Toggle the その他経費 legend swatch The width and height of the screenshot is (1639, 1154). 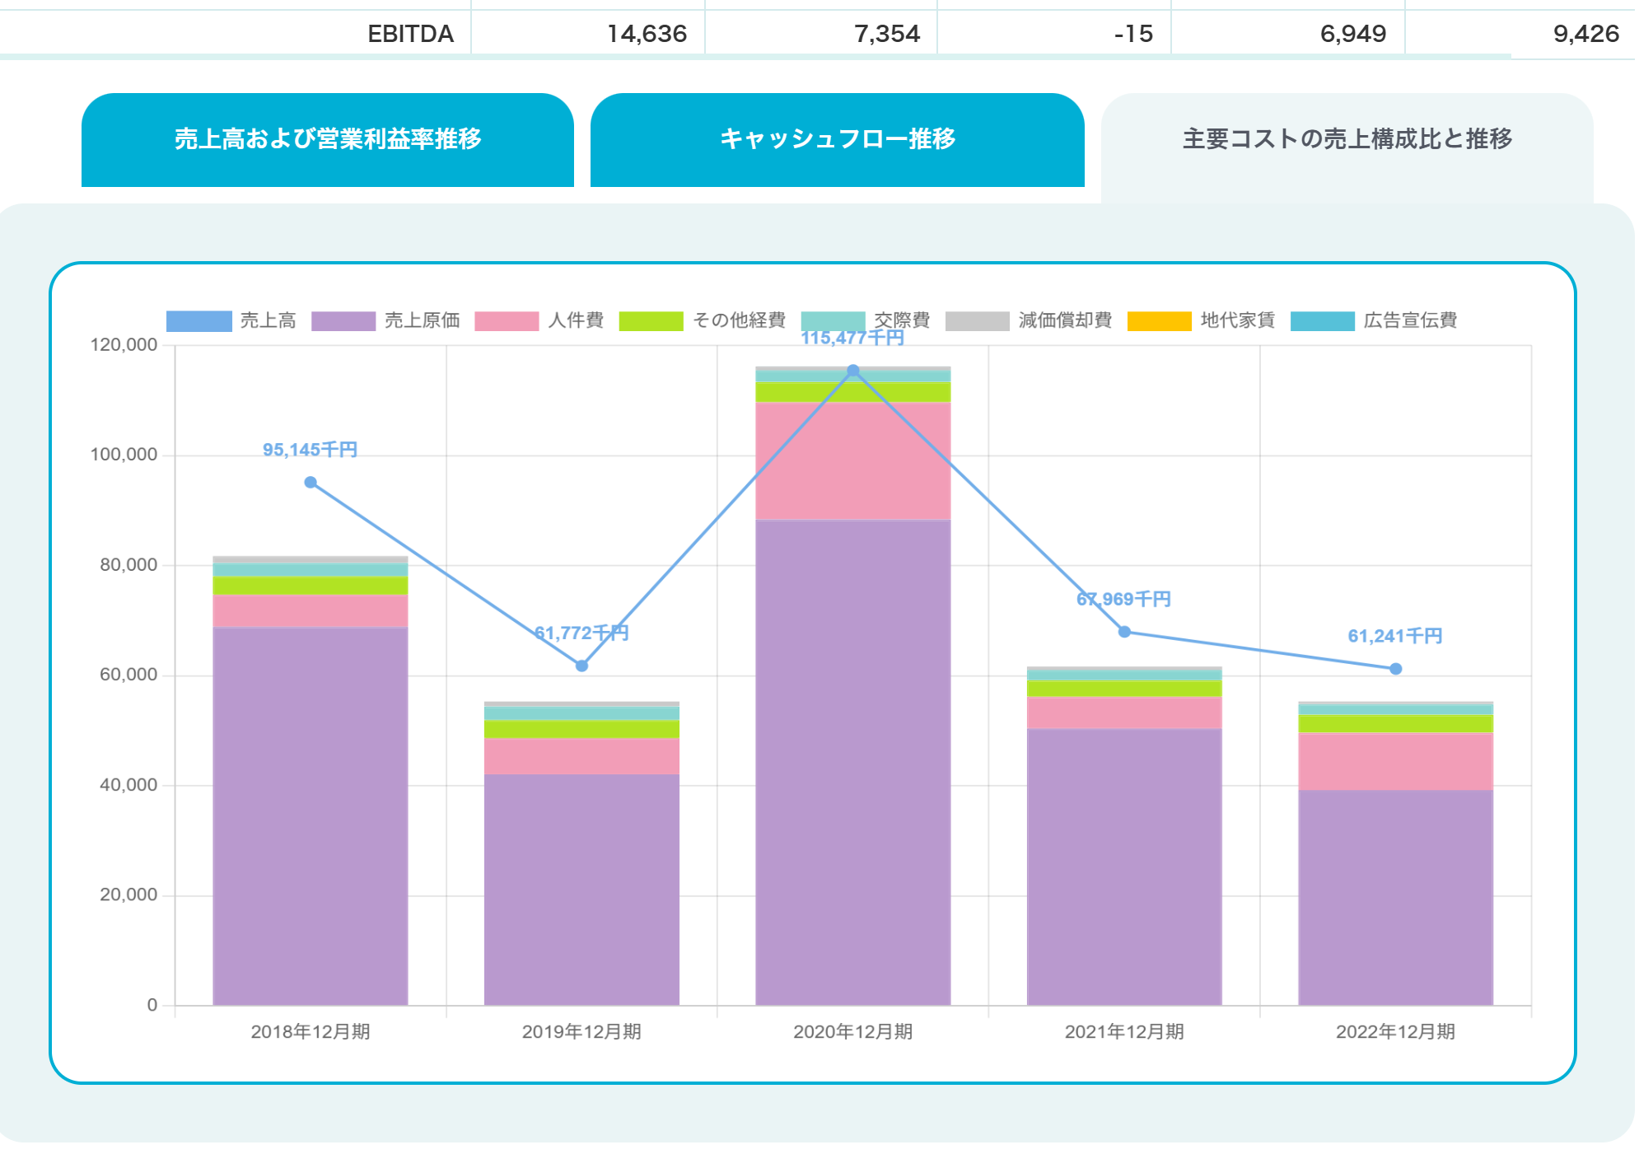tap(651, 317)
